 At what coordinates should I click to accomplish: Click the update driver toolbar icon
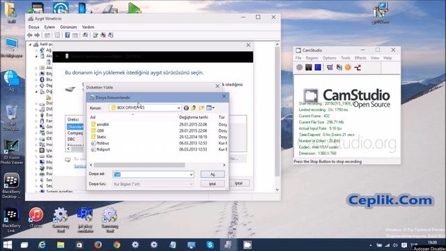point(95,36)
